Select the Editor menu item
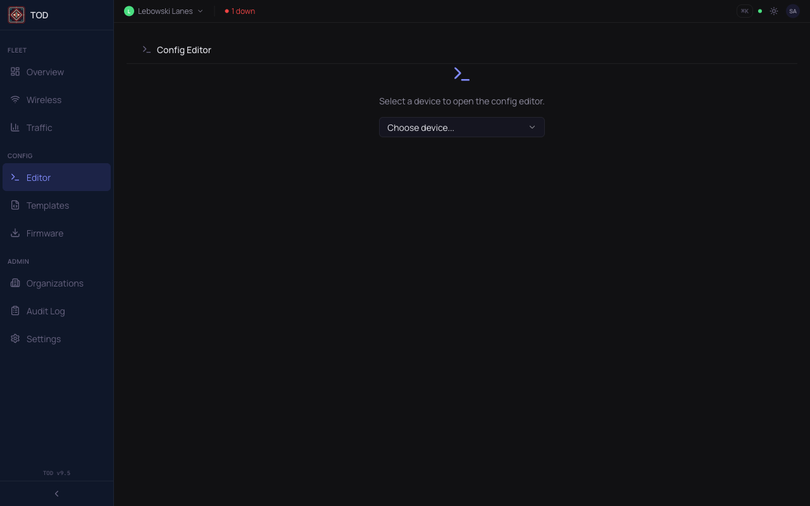Screen dimensions: 810x506 (x=56, y=178)
